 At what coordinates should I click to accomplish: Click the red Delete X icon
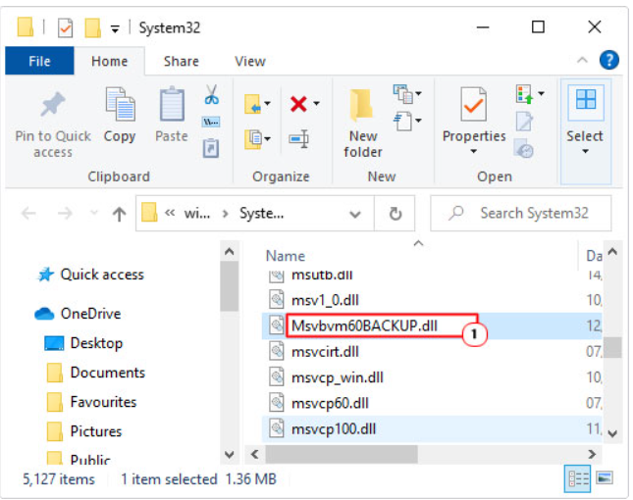pos(298,104)
